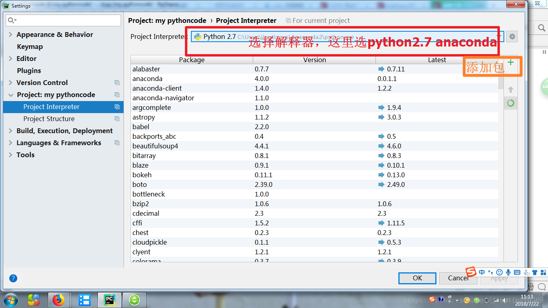Click project-level icon beside Project Structure
548x308 pixels.
coord(117,119)
